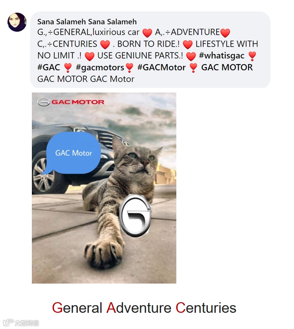Click the General Adventure Centuries caption
This screenshot has height=329, width=294.
pos(144,308)
